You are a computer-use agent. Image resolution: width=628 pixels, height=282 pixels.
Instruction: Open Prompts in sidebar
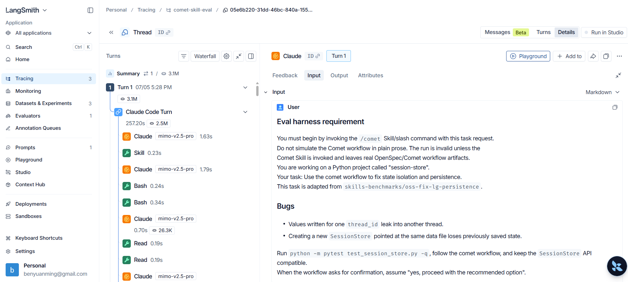[49, 148]
